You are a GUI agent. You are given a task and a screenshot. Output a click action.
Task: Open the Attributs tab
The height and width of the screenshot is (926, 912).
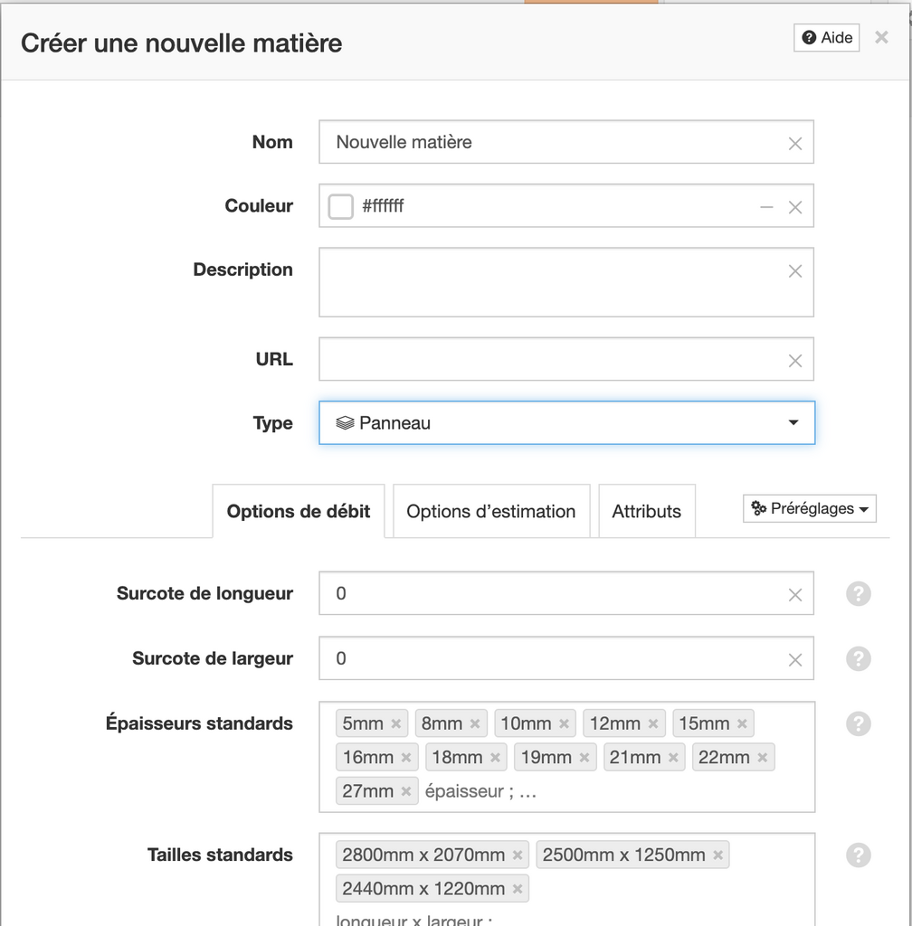point(647,512)
